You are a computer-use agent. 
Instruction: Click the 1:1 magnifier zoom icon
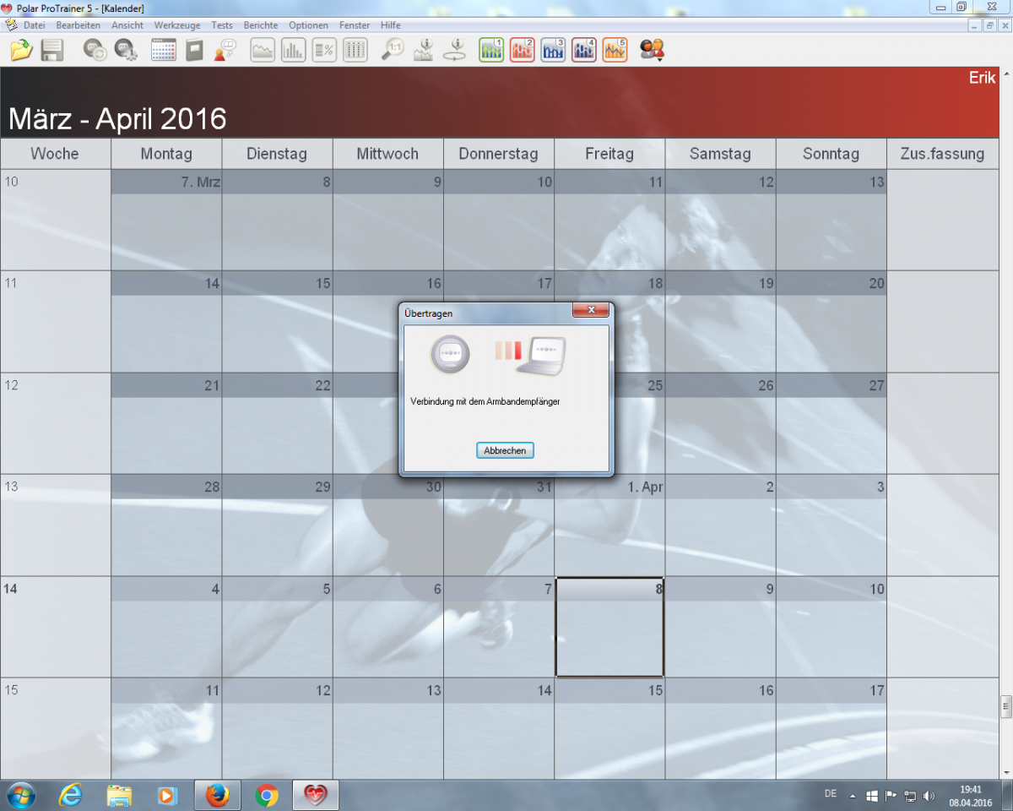pos(393,51)
